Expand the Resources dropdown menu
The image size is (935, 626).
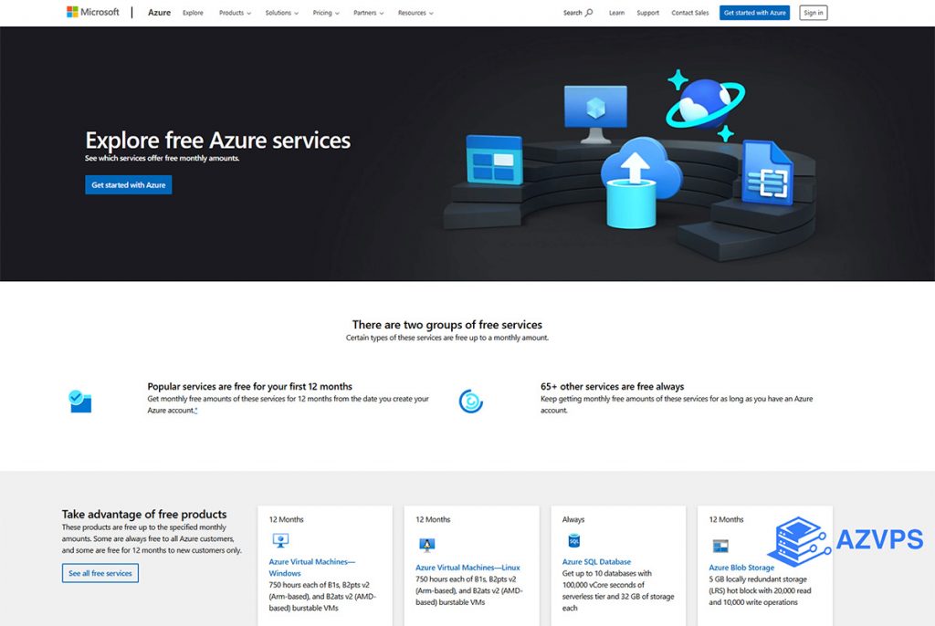[415, 14]
